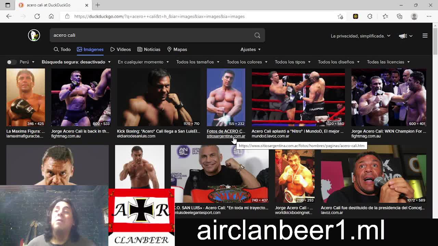Viewport: 438px width, 246px height.
Task: Click the browser address bar URL
Action: point(159,16)
